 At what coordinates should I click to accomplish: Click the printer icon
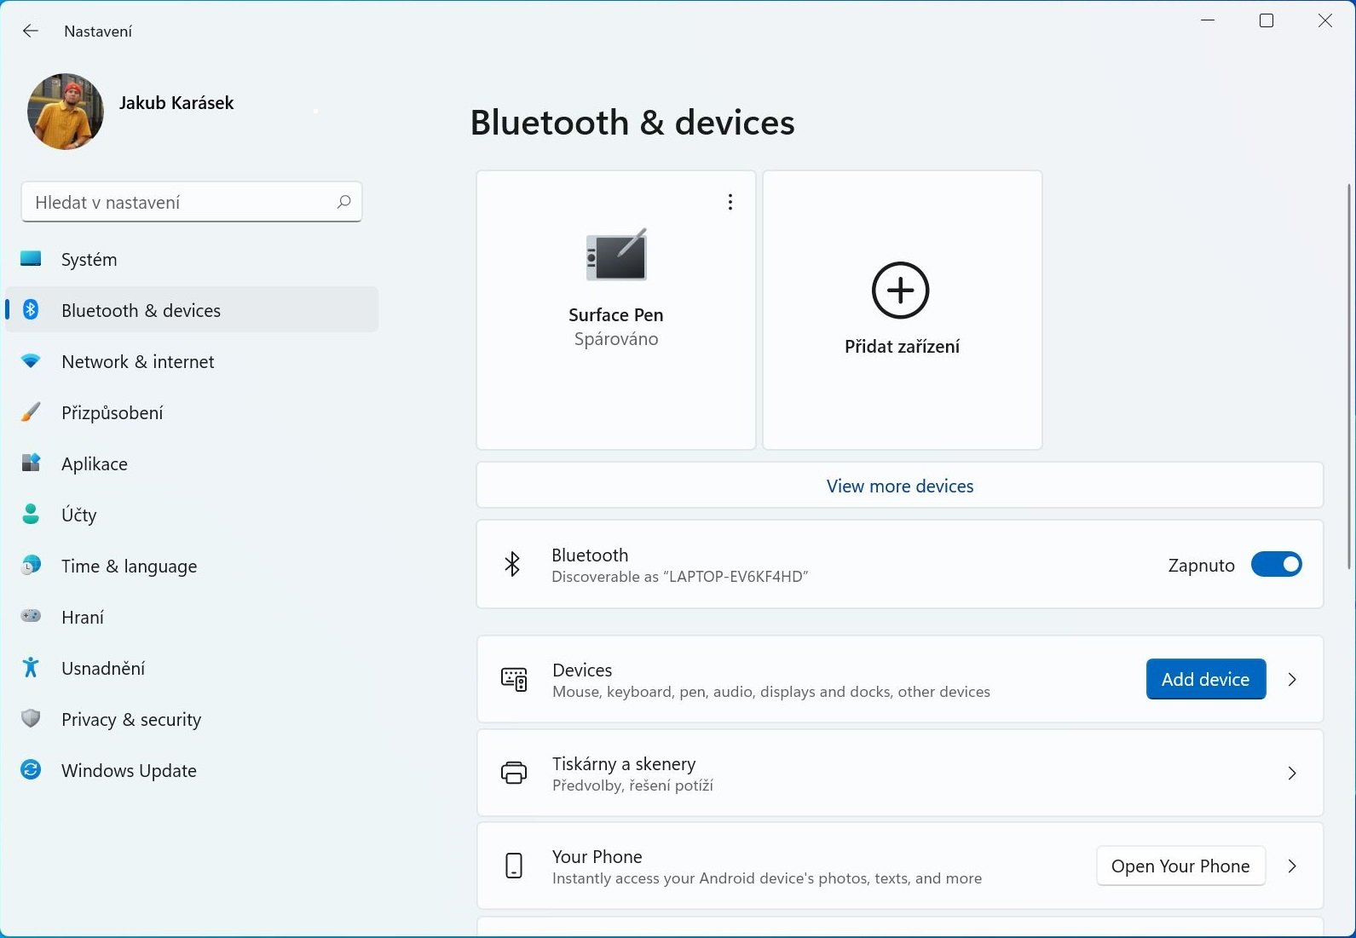point(514,773)
